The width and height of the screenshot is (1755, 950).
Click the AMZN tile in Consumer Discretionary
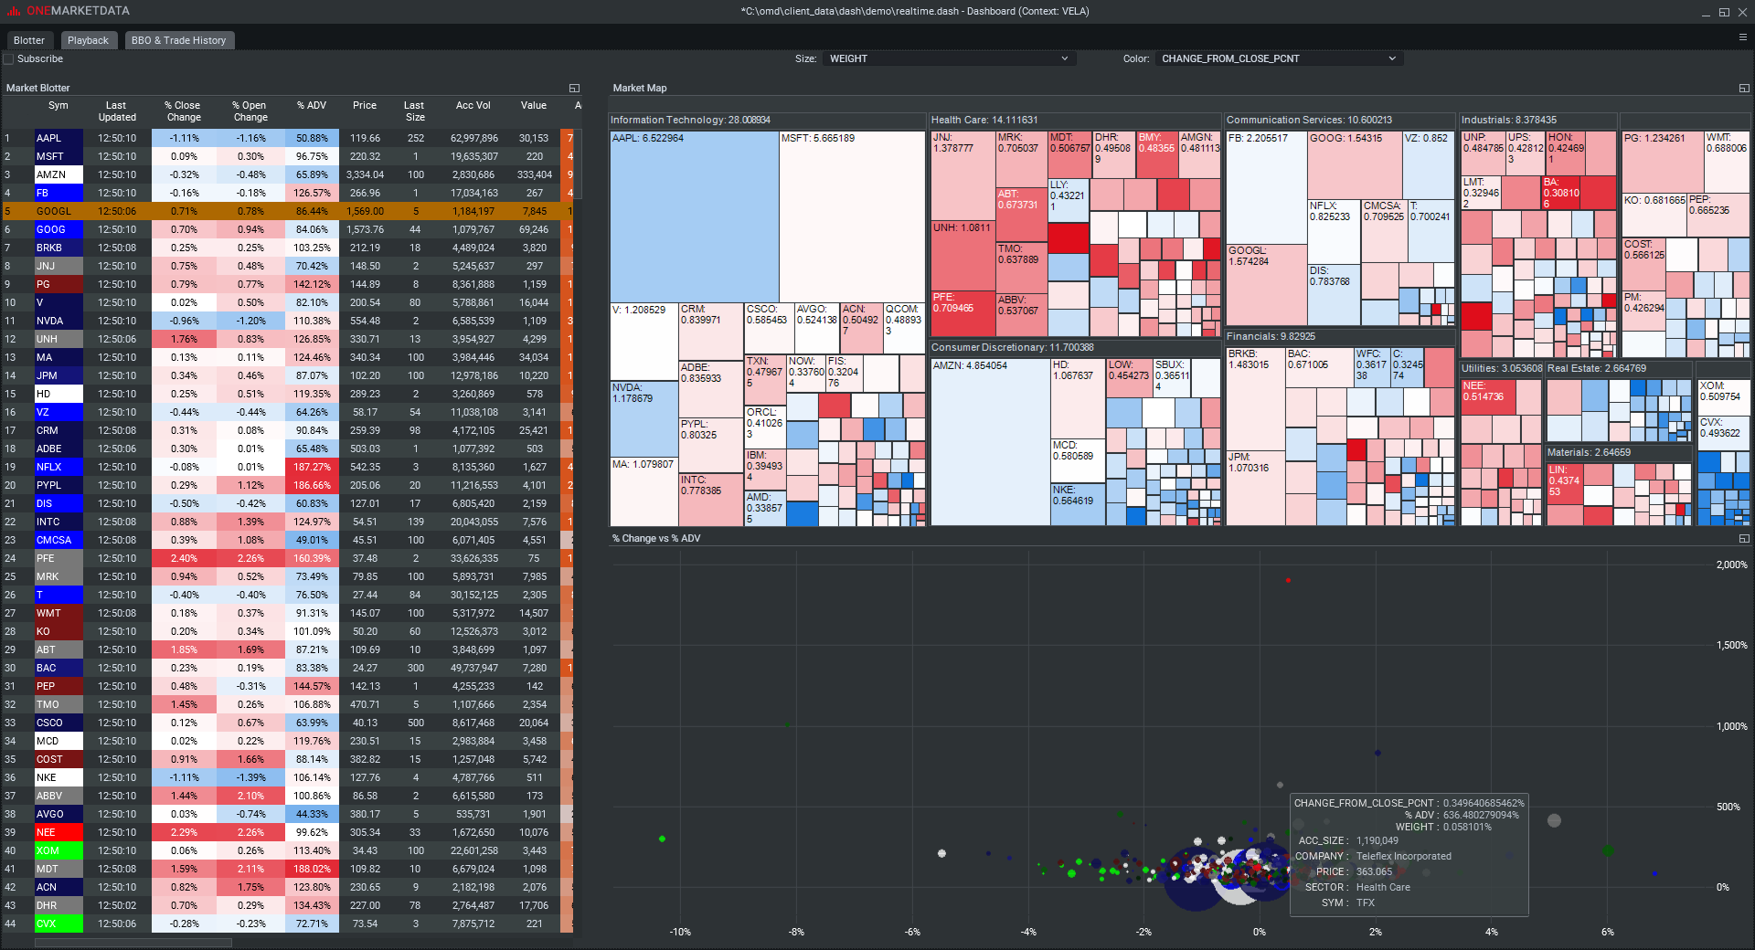pos(990,441)
